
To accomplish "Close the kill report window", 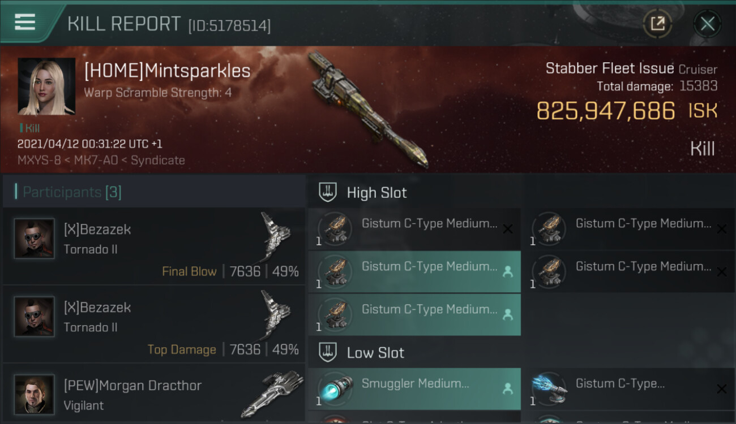I will coord(707,24).
